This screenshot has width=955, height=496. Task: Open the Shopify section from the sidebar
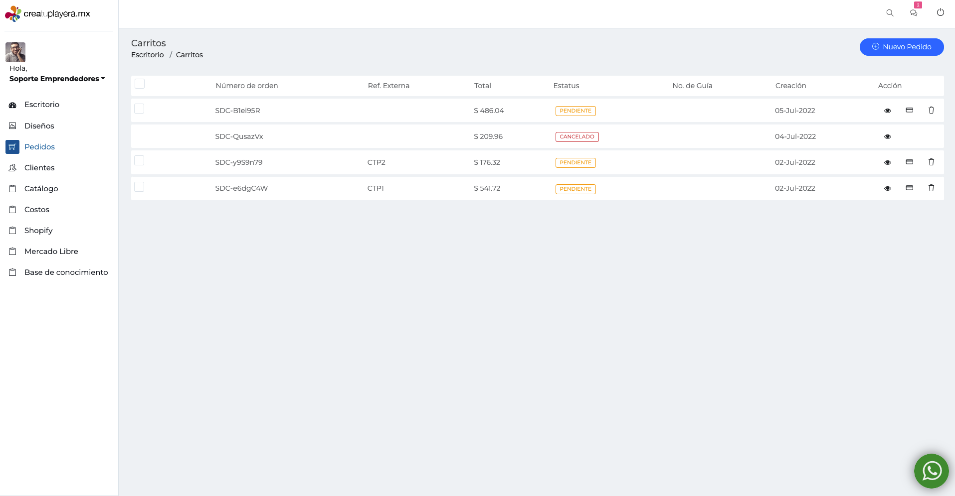pos(38,230)
